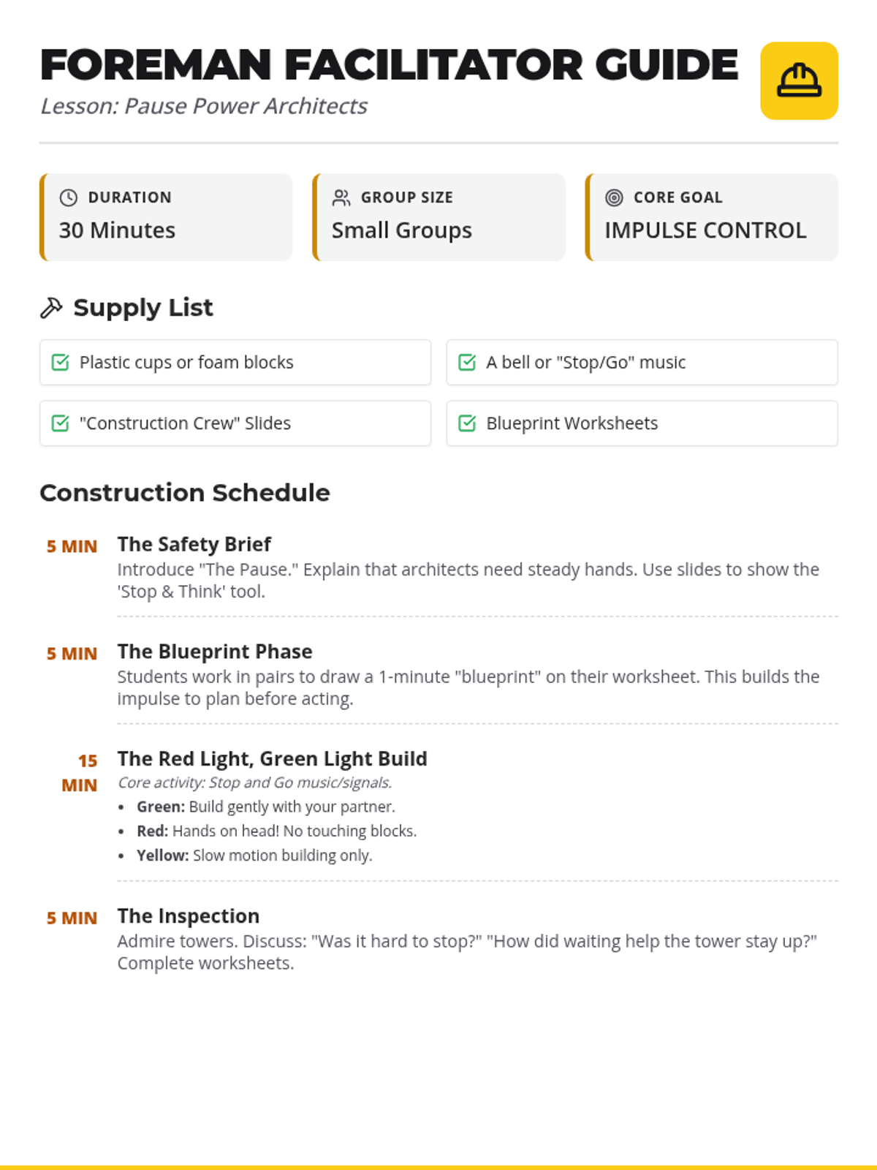Select the IMPULSE CONTROL goal card
This screenshot has width=877, height=1170.
711,217
